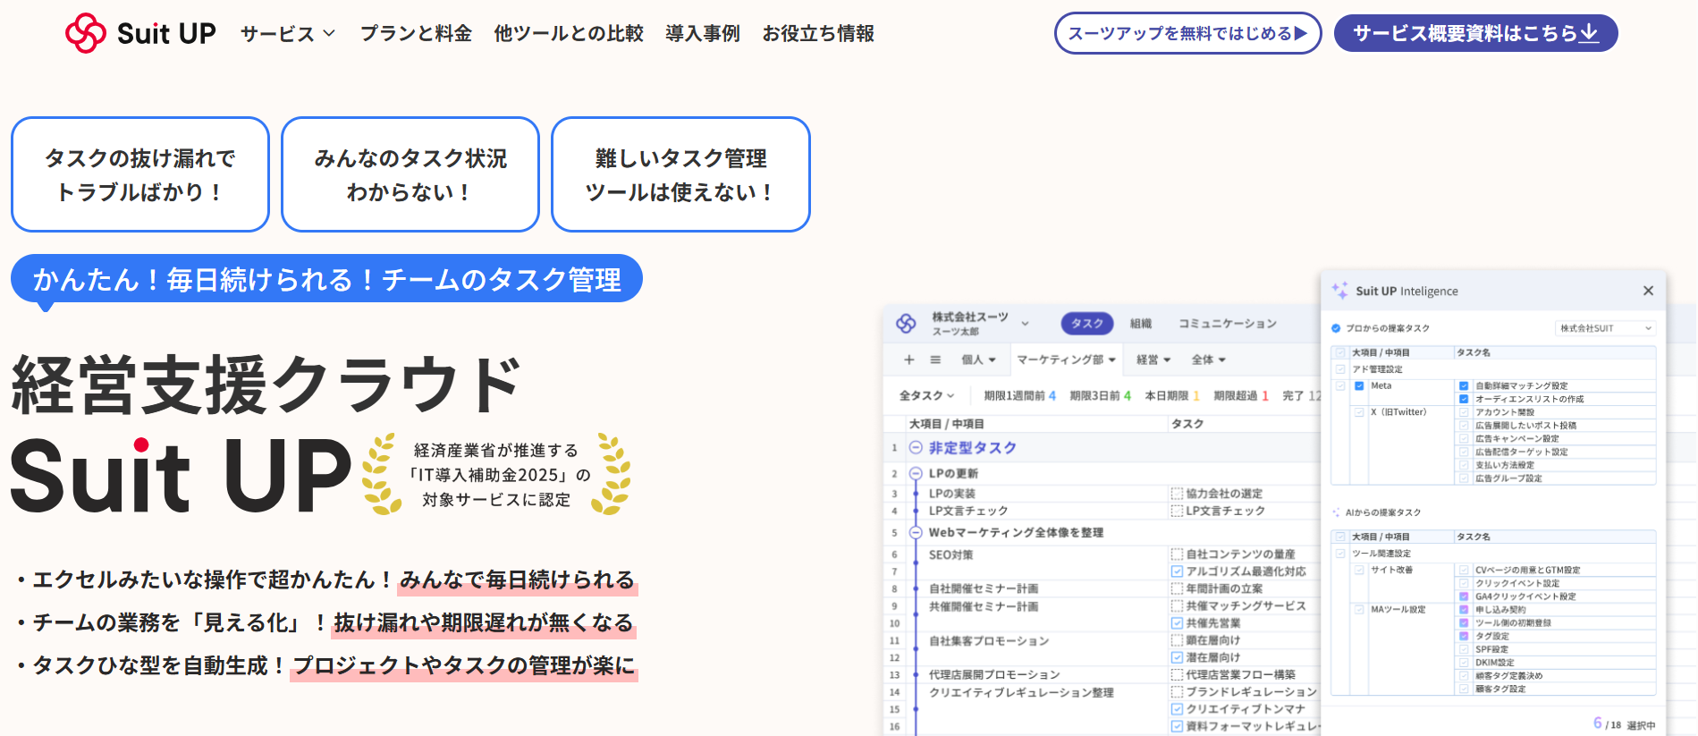The height and width of the screenshot is (736, 1698).
Task: Uncheck the Meta row checkbox
Action: [x=1359, y=386]
